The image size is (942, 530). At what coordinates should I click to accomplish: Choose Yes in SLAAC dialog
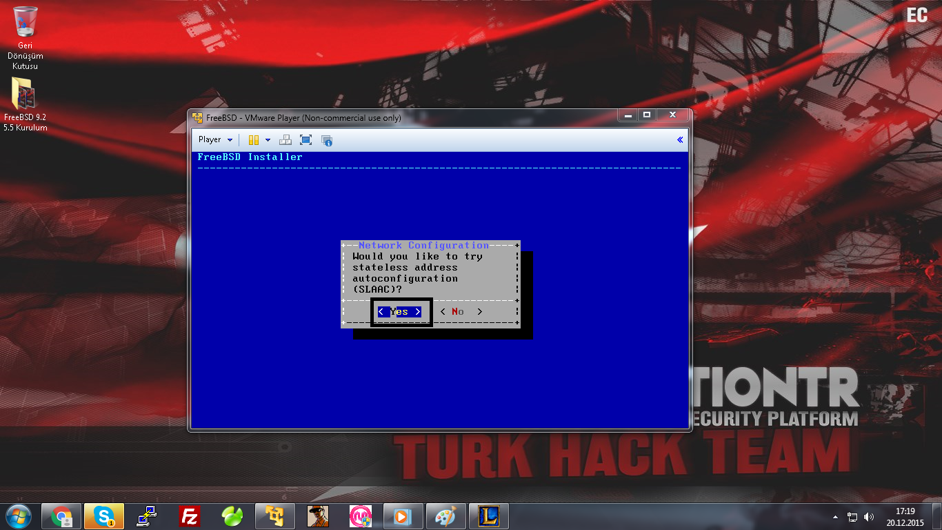click(x=399, y=312)
